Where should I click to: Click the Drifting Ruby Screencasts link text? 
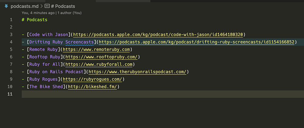(61, 42)
